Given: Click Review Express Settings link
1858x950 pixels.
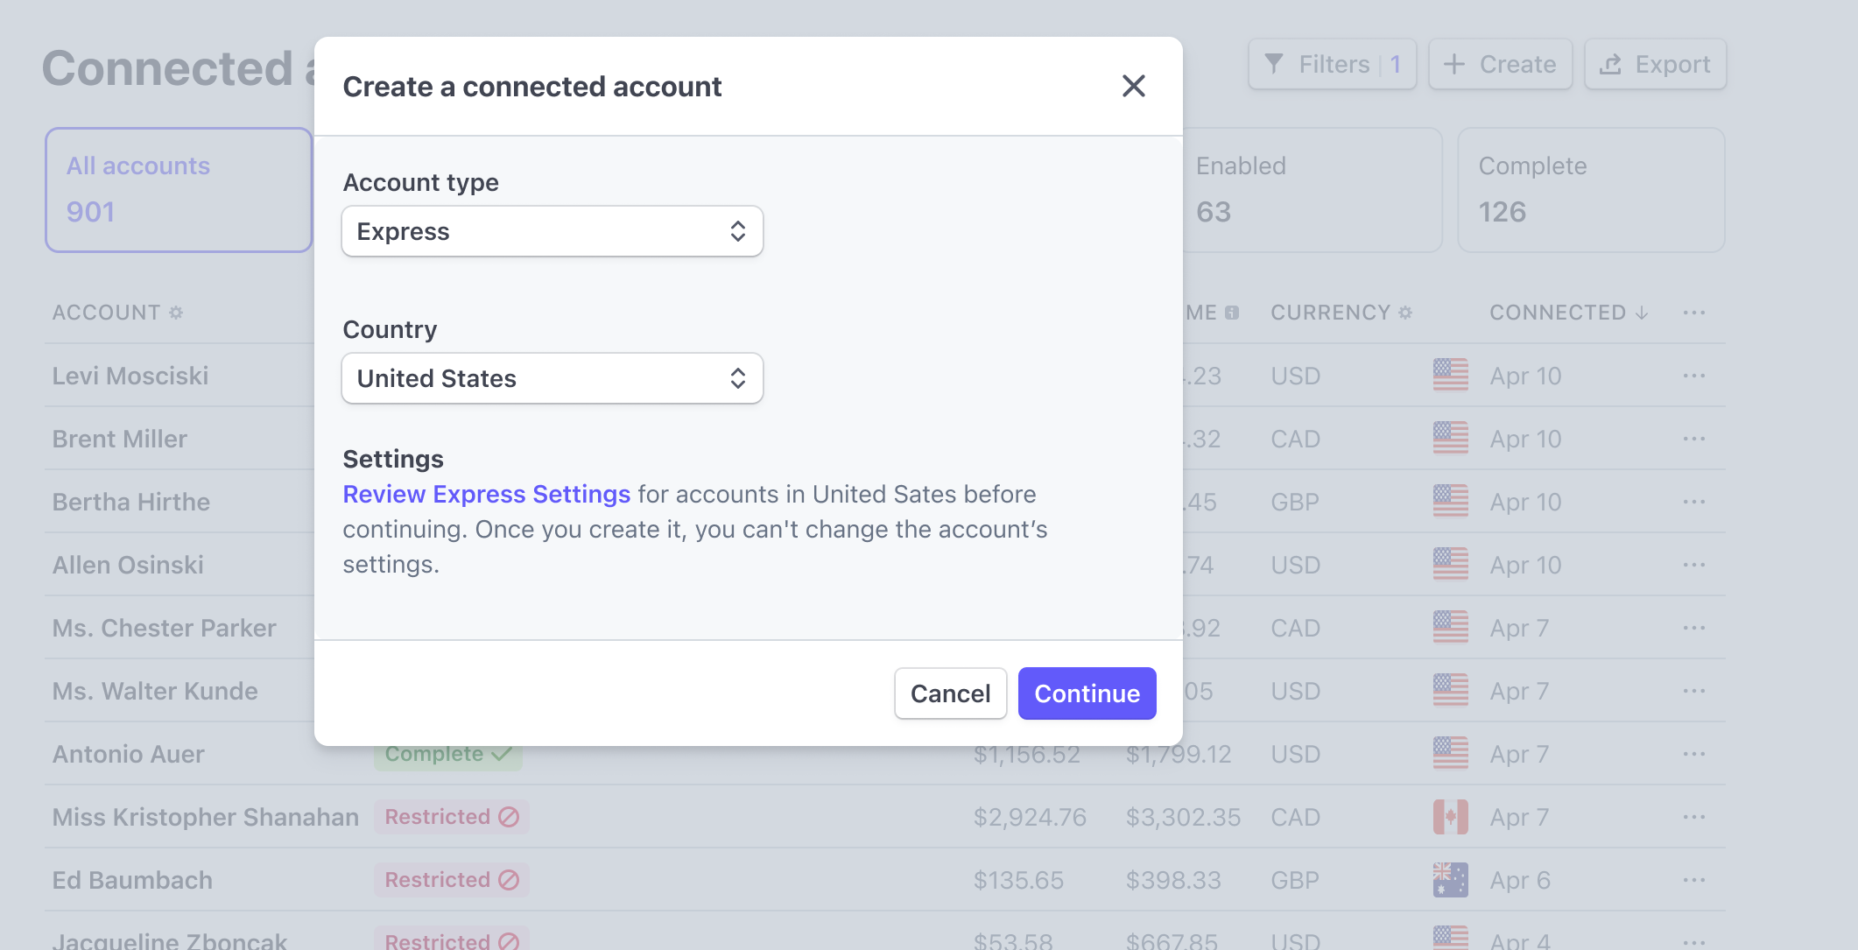Looking at the screenshot, I should (x=486, y=495).
